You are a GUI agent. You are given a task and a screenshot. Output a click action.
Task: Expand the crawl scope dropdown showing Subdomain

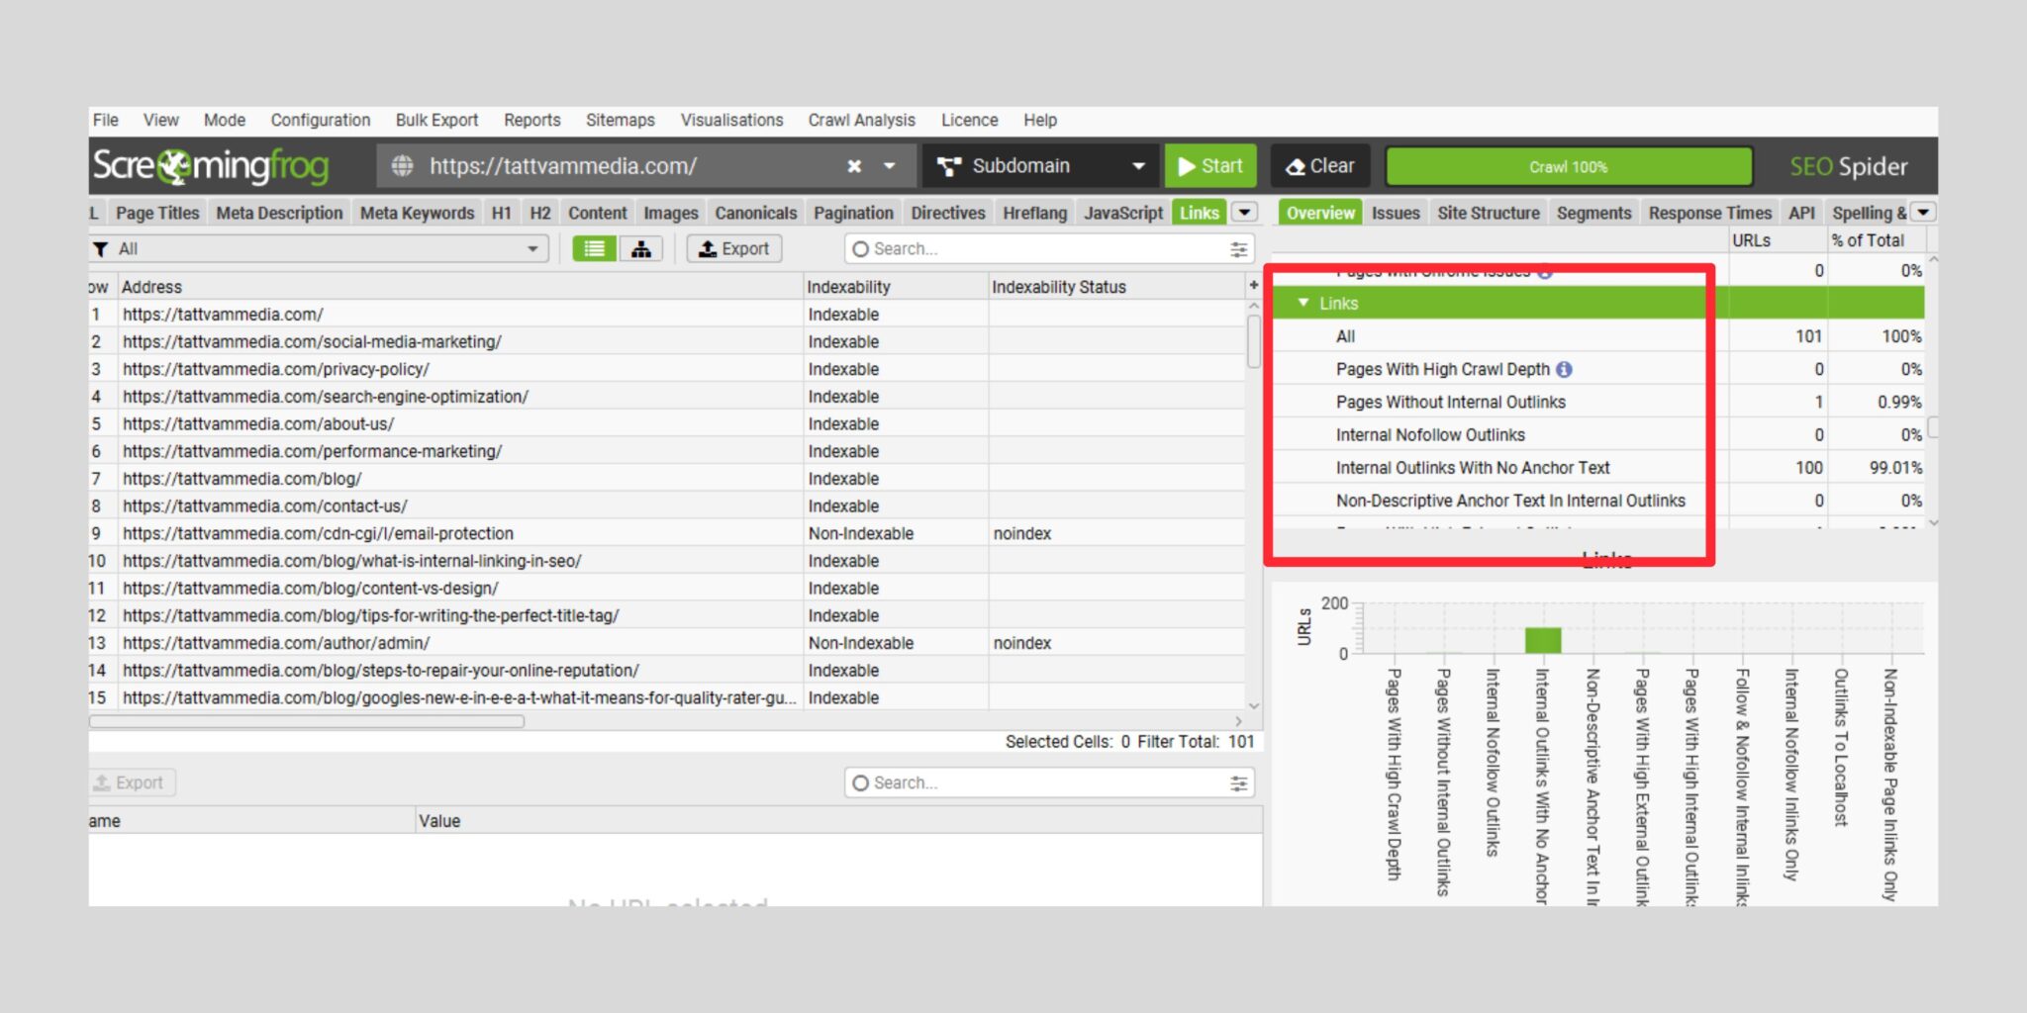pyautogui.click(x=1137, y=165)
